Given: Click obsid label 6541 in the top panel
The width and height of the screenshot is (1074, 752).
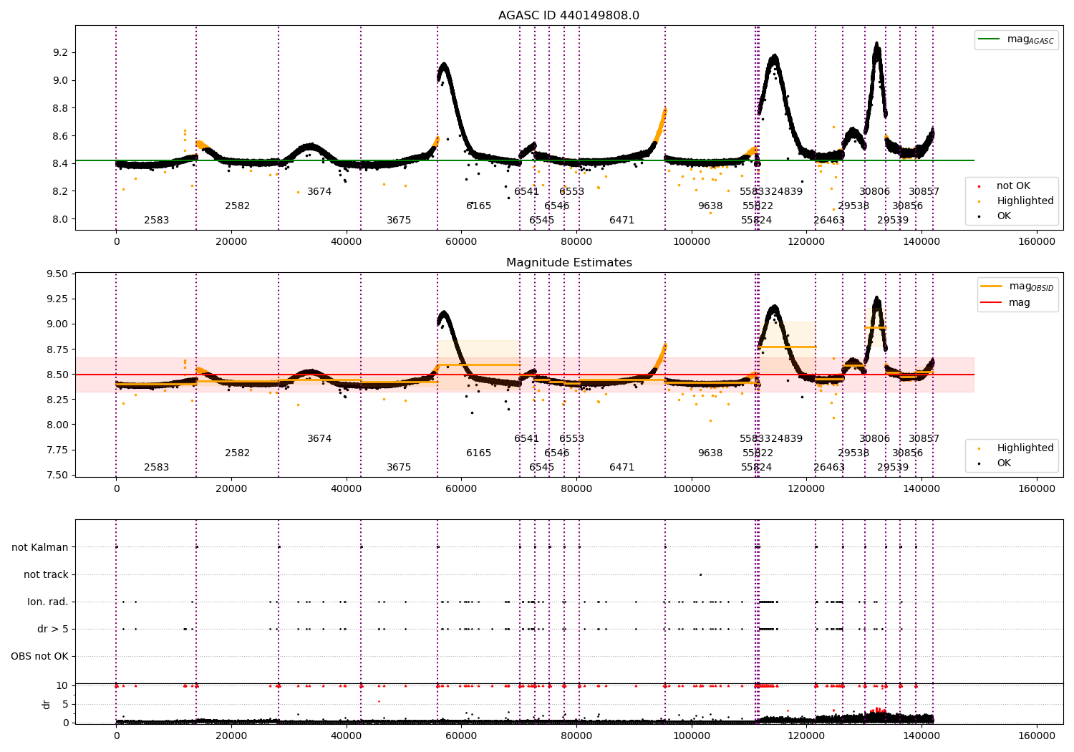Looking at the screenshot, I should click(x=527, y=192).
